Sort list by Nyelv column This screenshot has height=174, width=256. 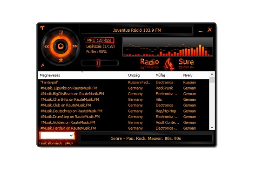[x=195, y=75]
